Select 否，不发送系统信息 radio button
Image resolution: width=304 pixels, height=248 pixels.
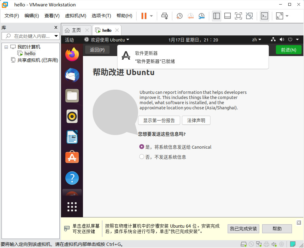[x=141, y=157]
